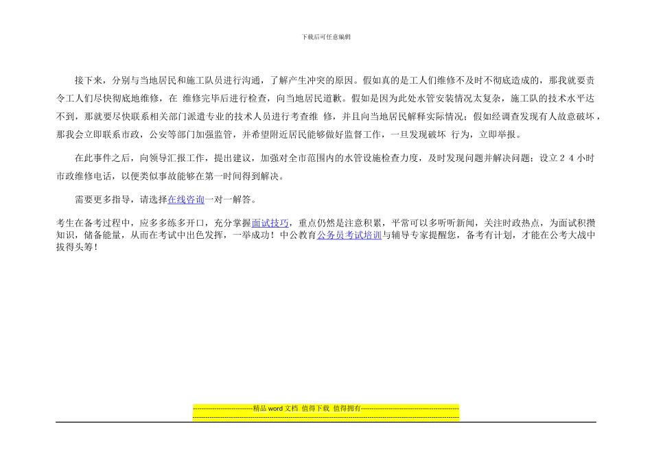The image size is (652, 461).
Task: Open the 公务员考试培训 link
Action: [349, 235]
